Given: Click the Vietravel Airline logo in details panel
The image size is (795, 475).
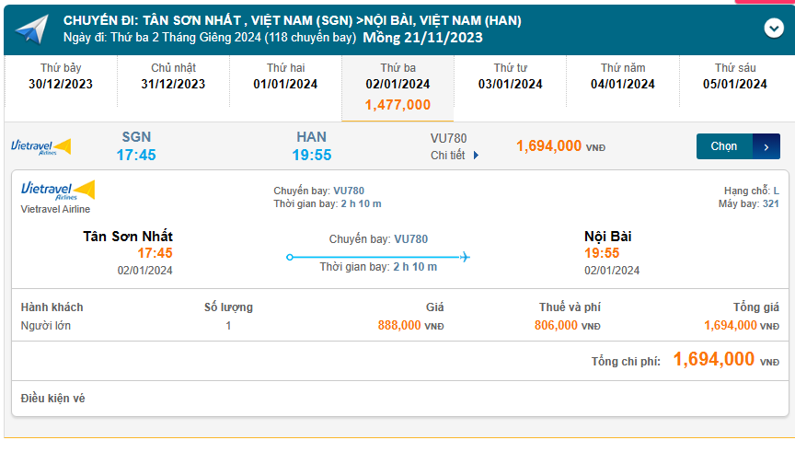Looking at the screenshot, I should click(x=58, y=191).
